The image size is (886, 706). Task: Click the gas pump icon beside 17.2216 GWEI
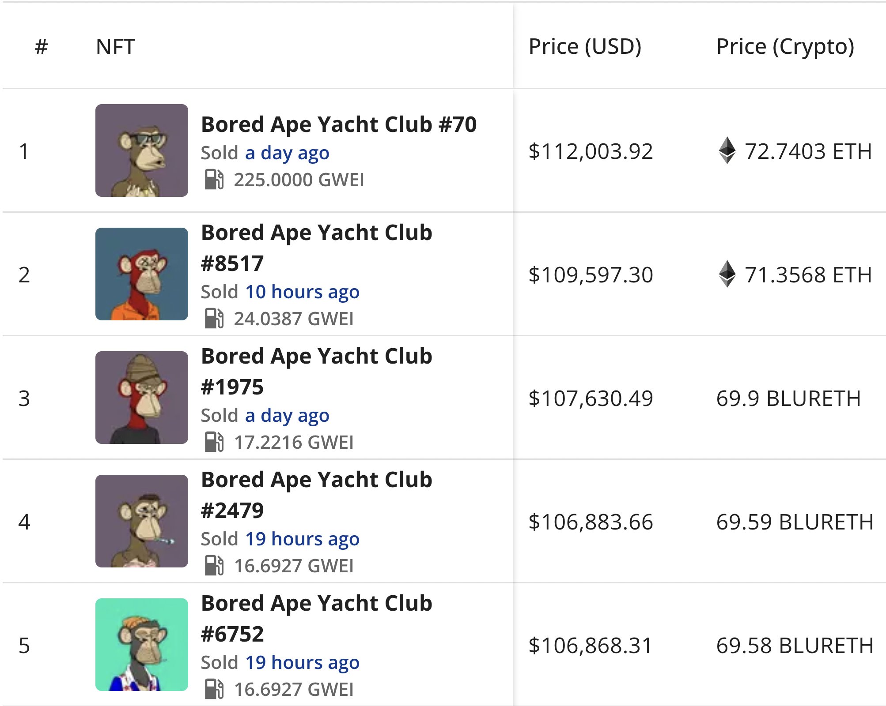(x=214, y=442)
